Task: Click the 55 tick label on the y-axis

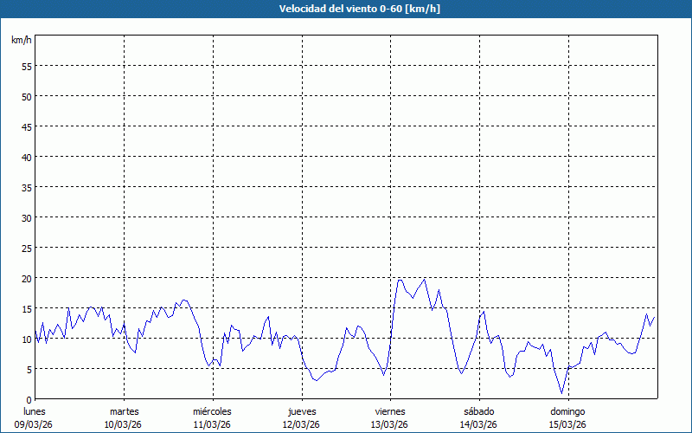Action: point(27,67)
